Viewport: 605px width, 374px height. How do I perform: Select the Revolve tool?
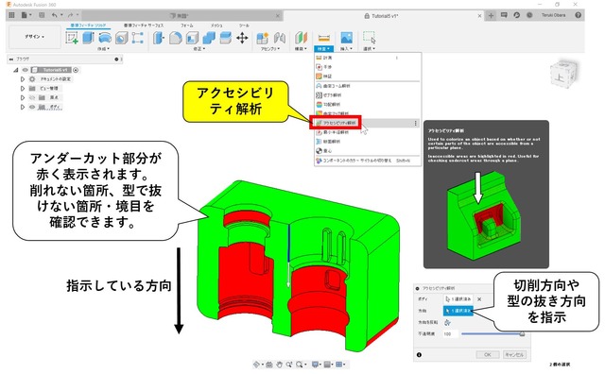click(x=105, y=38)
